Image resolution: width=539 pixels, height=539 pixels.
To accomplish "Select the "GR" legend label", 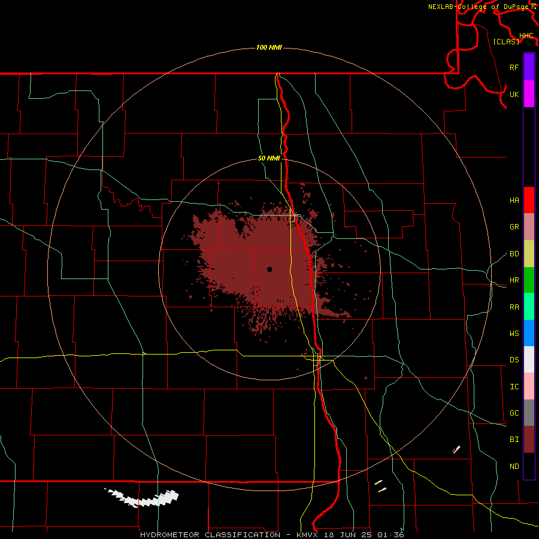I will [x=514, y=226].
